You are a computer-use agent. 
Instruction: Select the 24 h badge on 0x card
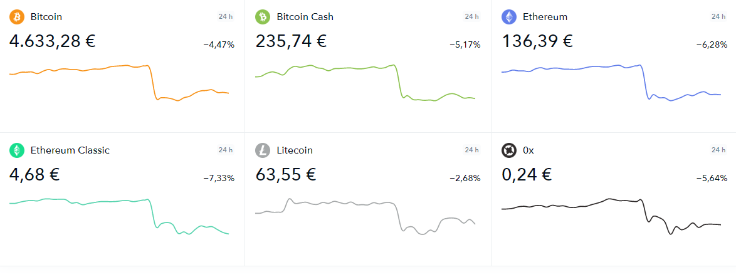tap(718, 150)
